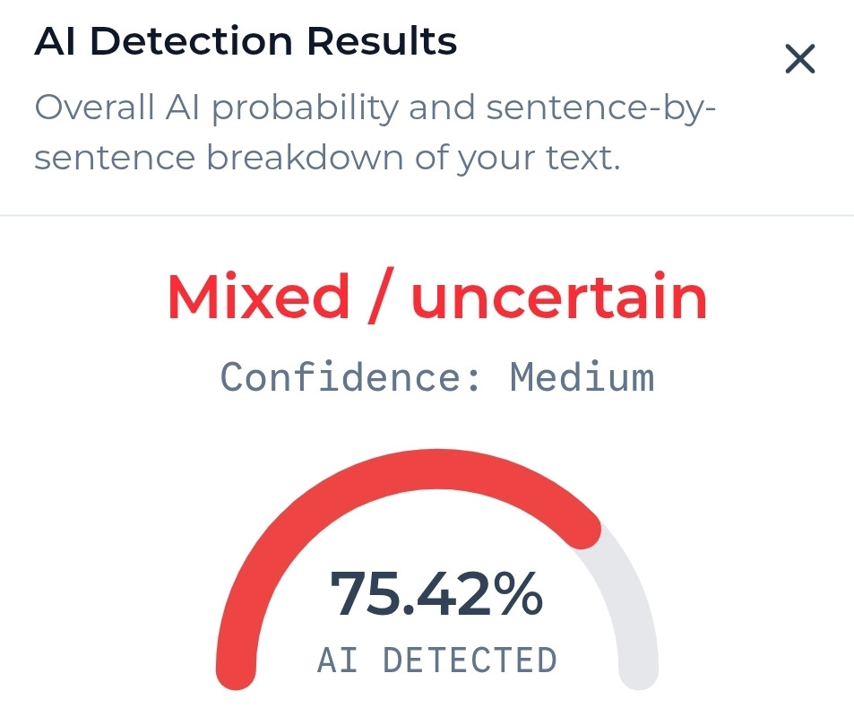Click the gray unfilled gauge segment
This screenshot has height=725, width=854.
pyautogui.click(x=623, y=600)
